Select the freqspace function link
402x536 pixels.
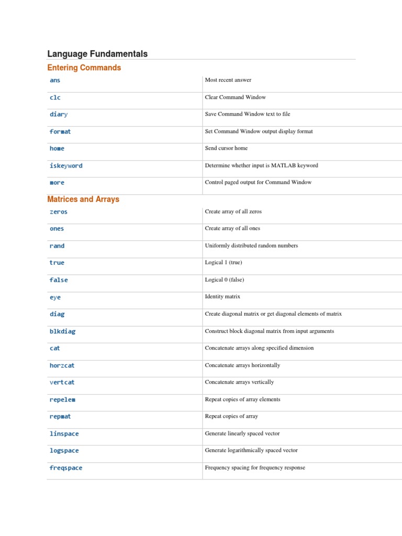coord(66,468)
